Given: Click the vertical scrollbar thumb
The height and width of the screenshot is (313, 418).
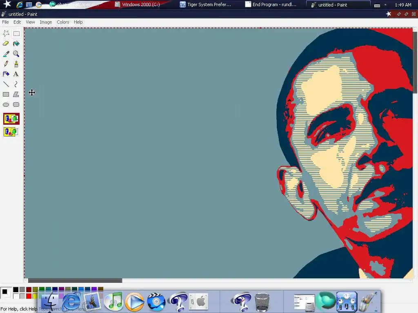Looking at the screenshot, I should click(415, 62).
